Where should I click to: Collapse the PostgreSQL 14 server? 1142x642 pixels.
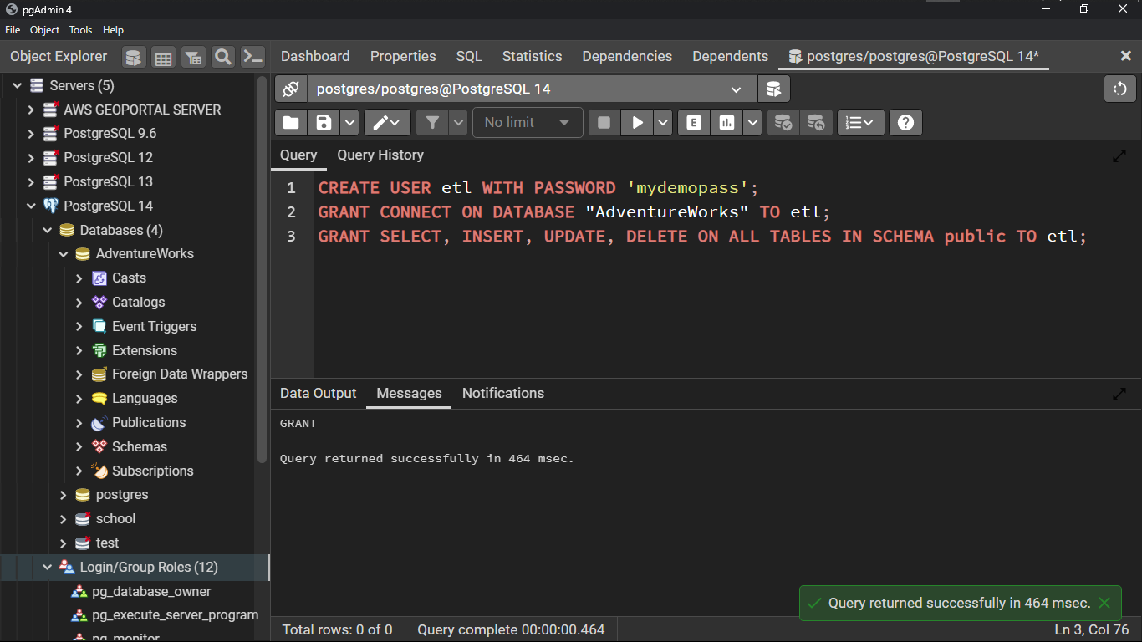coord(31,206)
